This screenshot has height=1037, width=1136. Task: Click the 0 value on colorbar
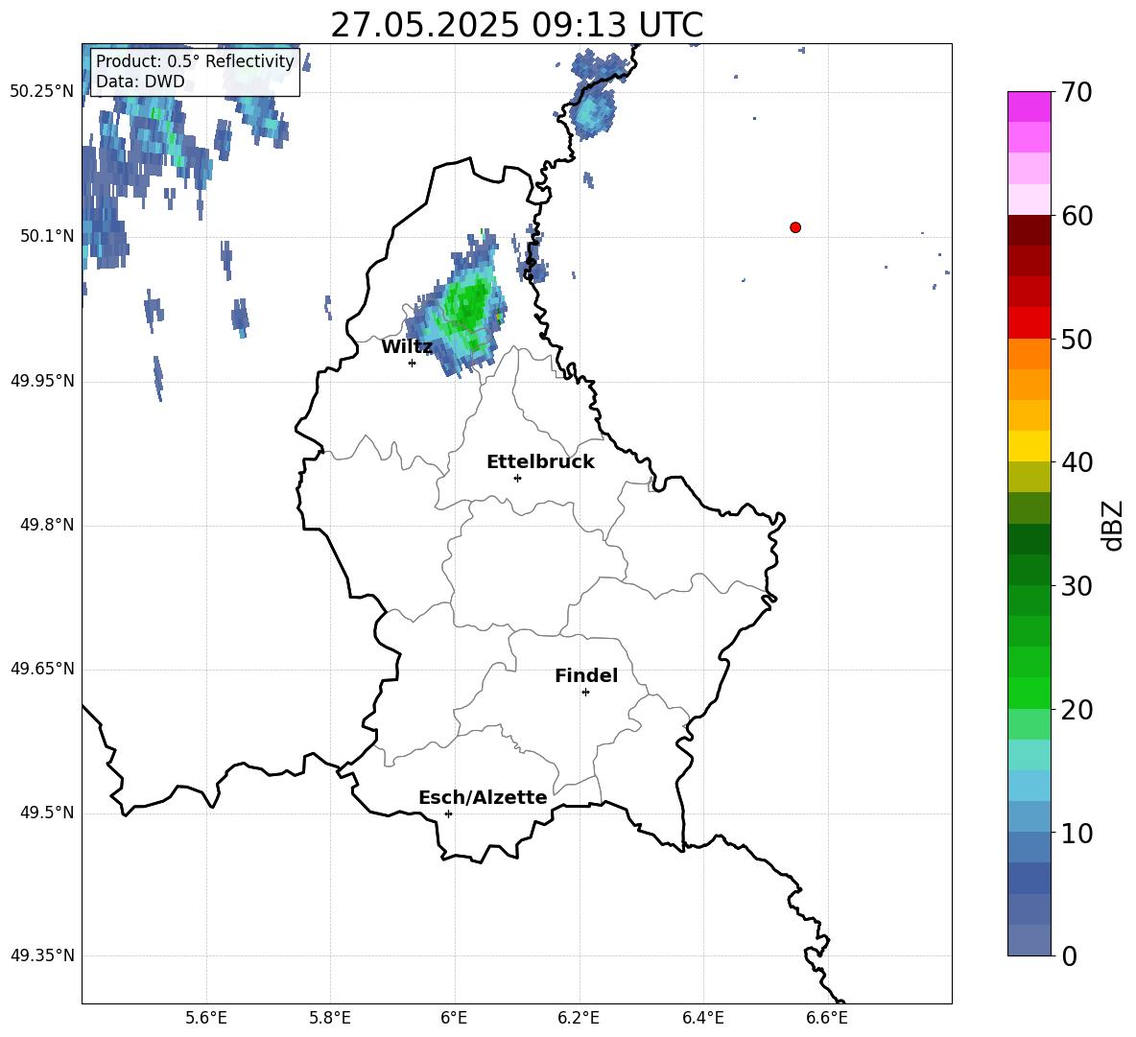[x=1070, y=956]
